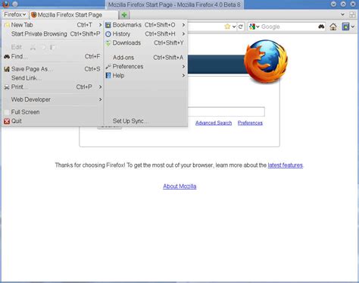Click the Bookmarks menu icon
Screen dimensions: 359x283
tap(108, 25)
